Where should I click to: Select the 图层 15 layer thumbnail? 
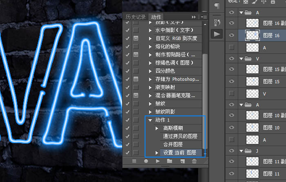(x=252, y=82)
